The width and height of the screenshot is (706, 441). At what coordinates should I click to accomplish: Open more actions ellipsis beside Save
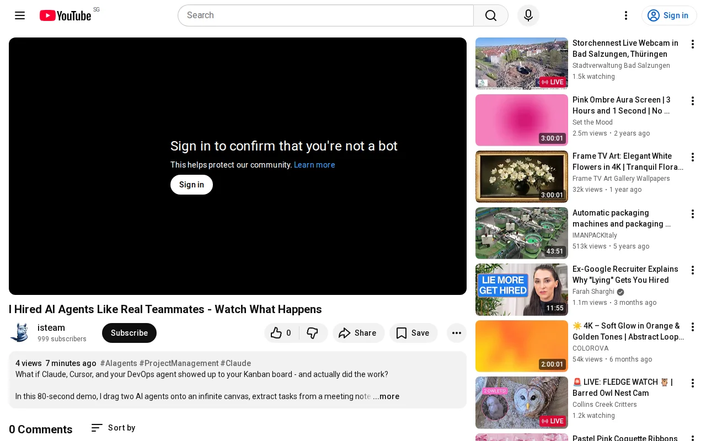(457, 333)
